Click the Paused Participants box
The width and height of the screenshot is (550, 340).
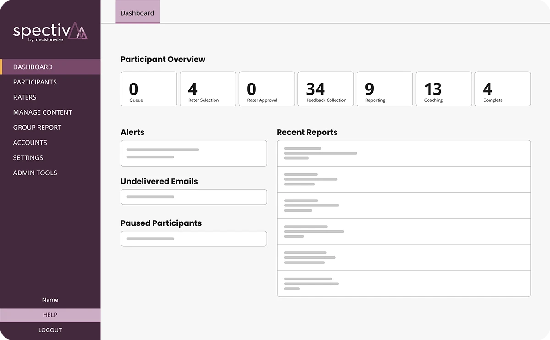tap(194, 239)
